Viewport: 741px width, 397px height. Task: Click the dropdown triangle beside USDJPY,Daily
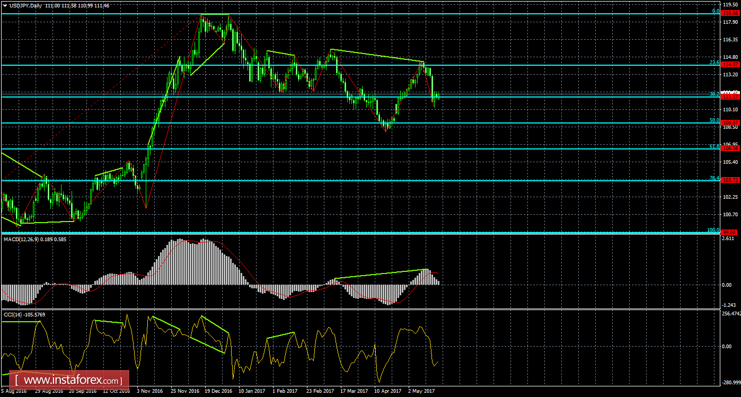(x=5, y=5)
